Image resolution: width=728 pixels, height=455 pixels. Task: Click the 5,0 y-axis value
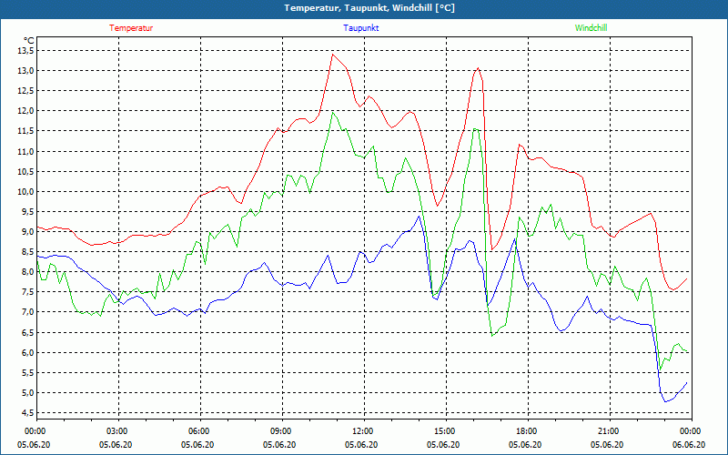(x=28, y=393)
